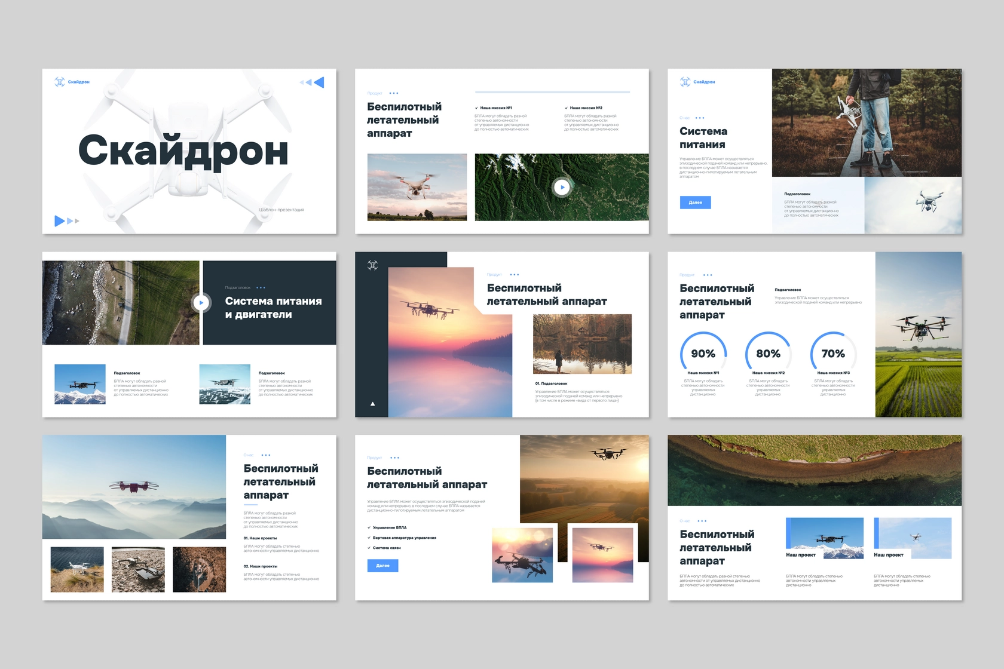Select the Скайдрон logo on the Система питания slide
The width and height of the screenshot is (1004, 669).
point(686,81)
